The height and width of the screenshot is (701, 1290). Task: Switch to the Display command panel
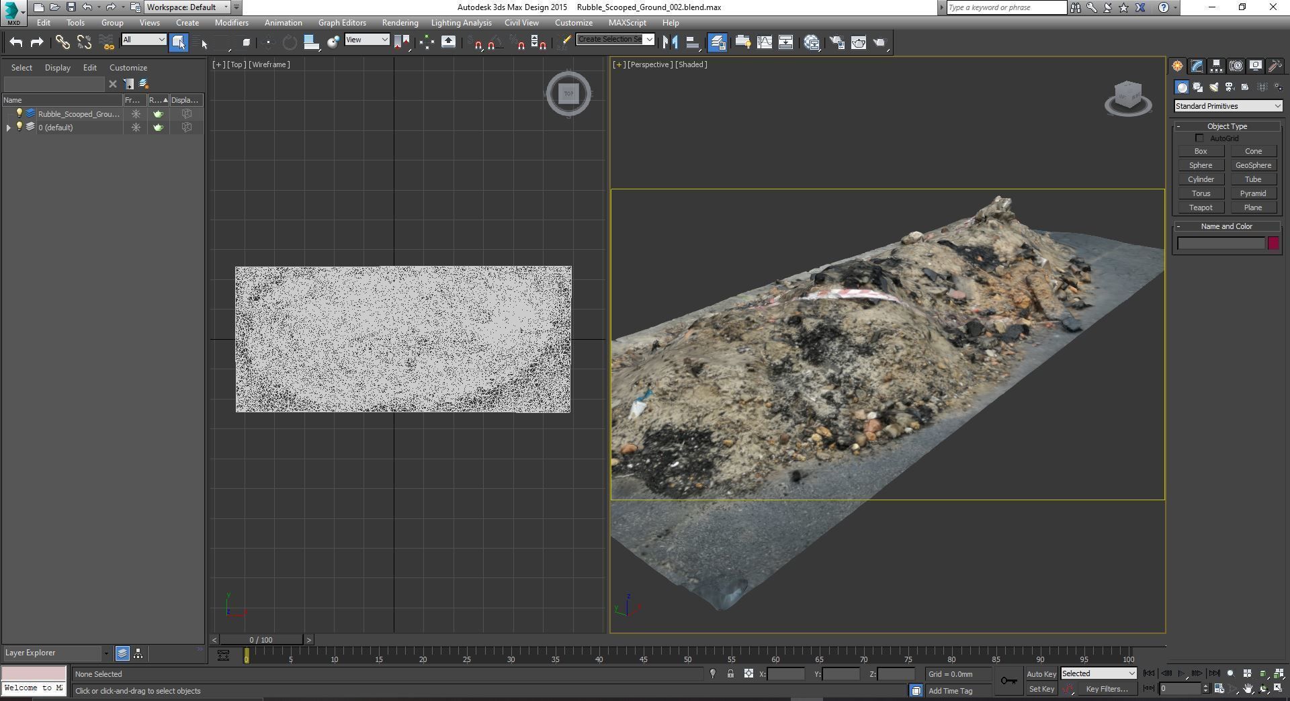tap(1255, 66)
